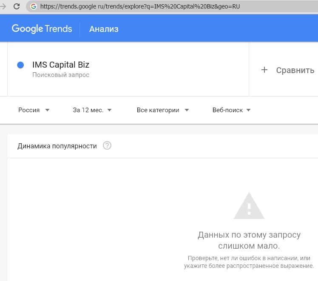Edit the IMS Capital Biz search term
This screenshot has width=318, height=281.
click(x=61, y=65)
